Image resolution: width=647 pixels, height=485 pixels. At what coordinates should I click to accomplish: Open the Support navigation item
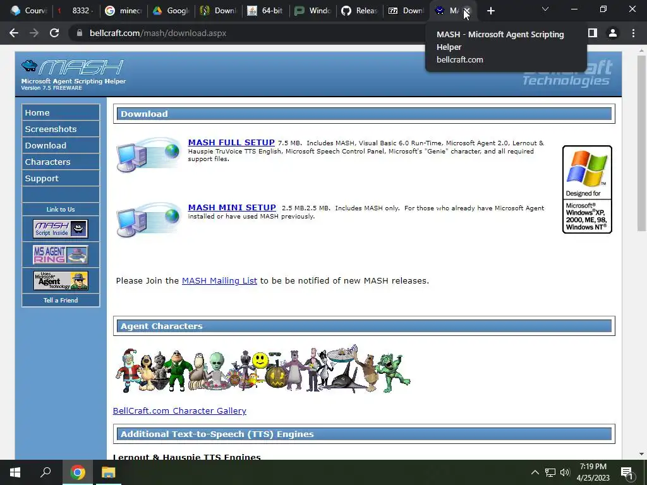tap(61, 179)
